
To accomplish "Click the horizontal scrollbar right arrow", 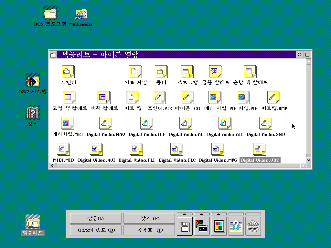I will tap(303, 166).
